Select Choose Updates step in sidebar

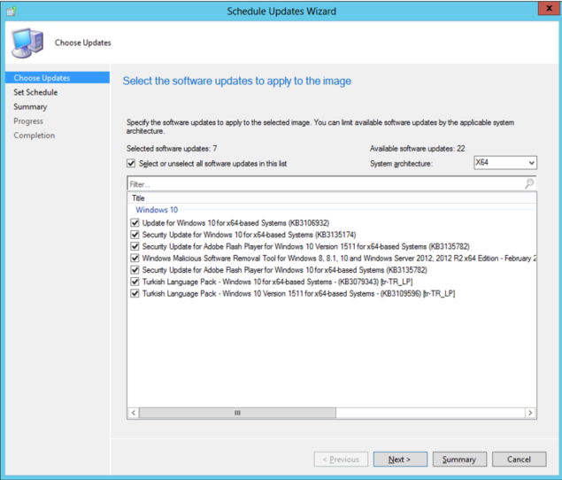[x=40, y=78]
